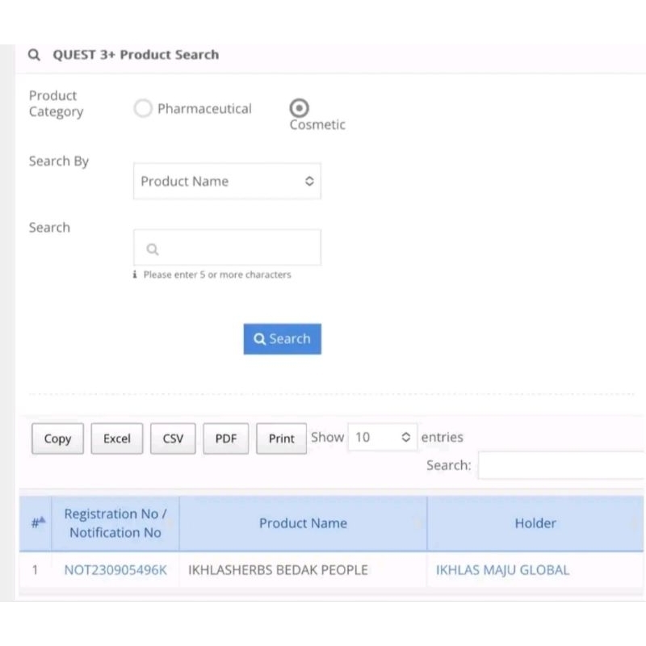This screenshot has height=646, width=646.
Task: Sort by Registration No / Notification No column
Action: 115,523
